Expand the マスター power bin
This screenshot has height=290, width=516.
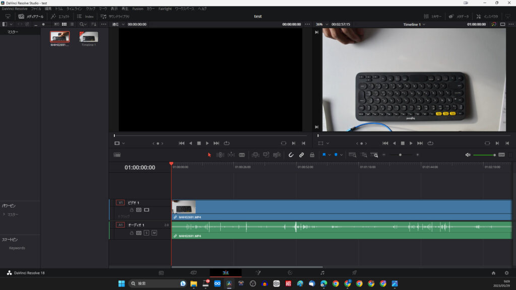point(4,214)
